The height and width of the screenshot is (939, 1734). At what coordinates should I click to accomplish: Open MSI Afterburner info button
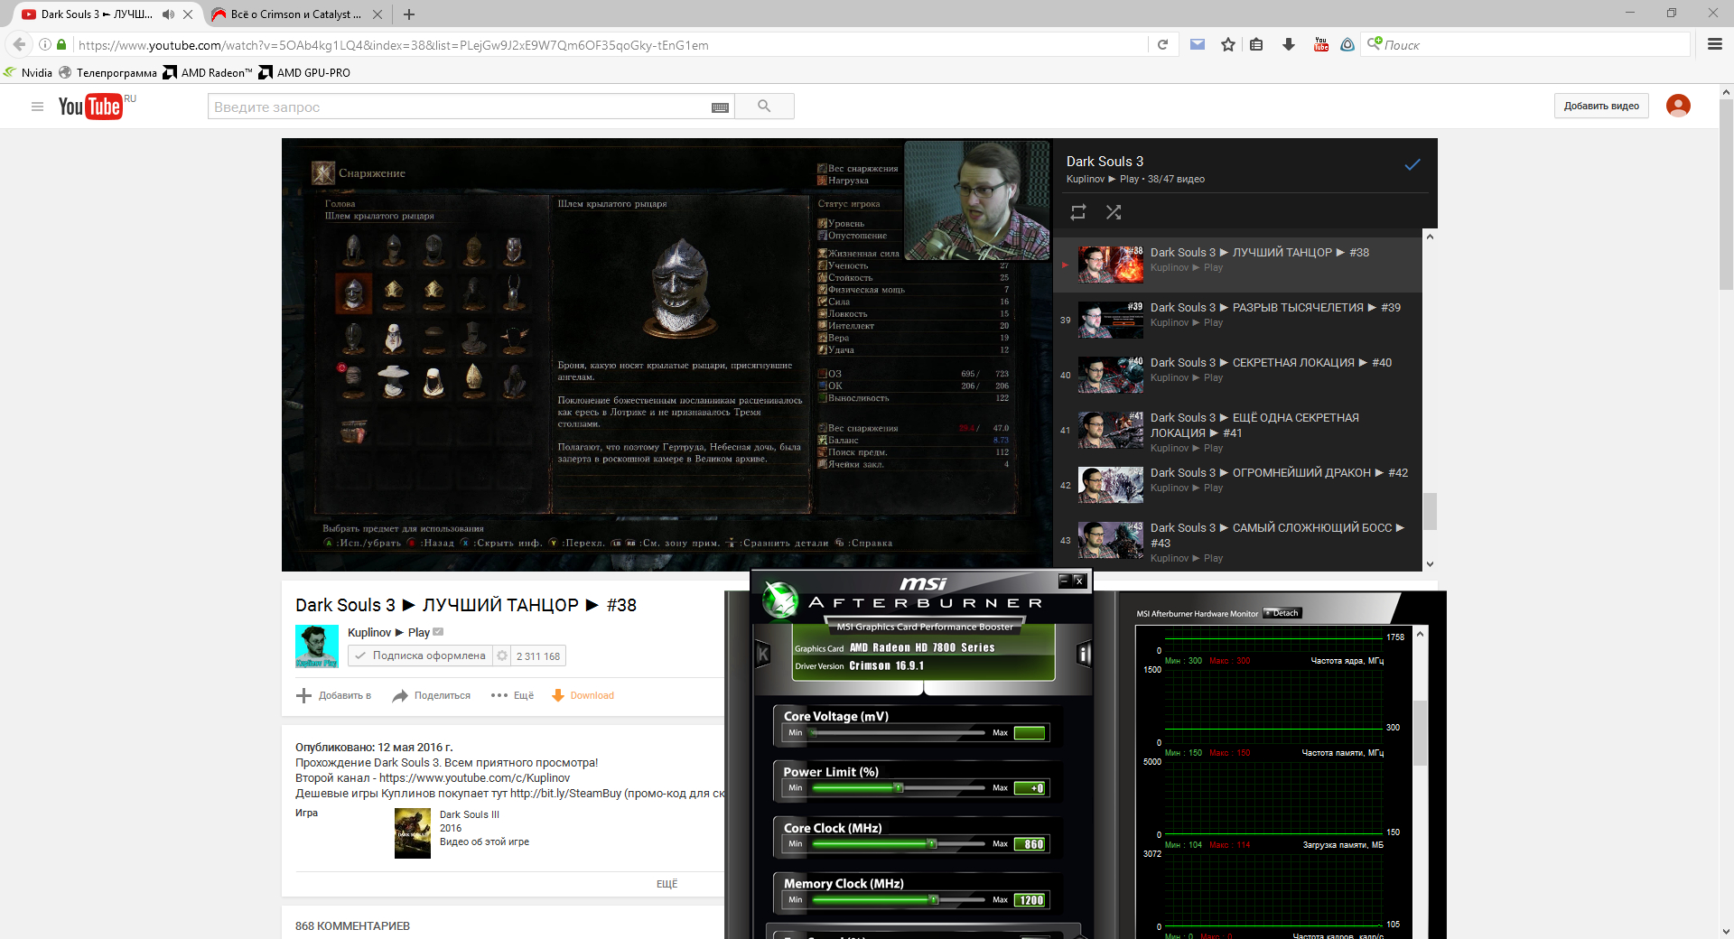pos(1084,654)
